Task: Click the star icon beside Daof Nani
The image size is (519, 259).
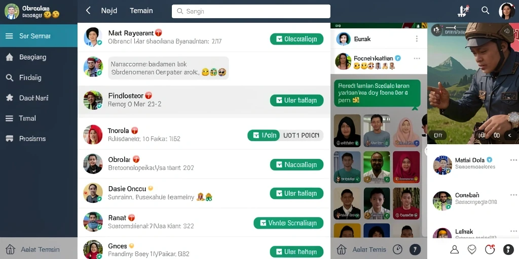Action: point(10,98)
